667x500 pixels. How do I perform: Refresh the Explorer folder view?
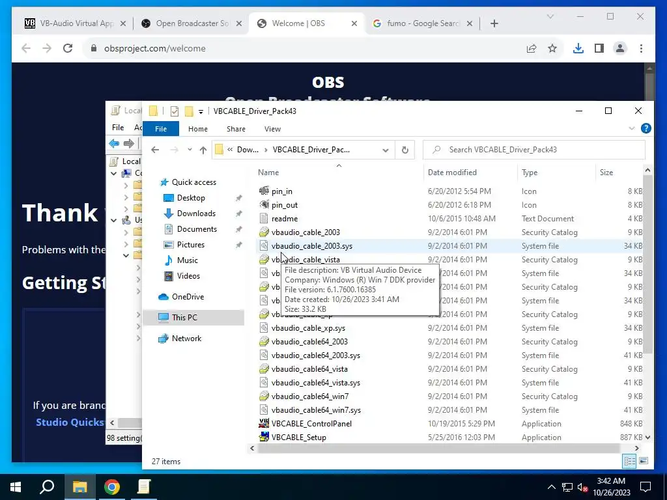click(405, 150)
